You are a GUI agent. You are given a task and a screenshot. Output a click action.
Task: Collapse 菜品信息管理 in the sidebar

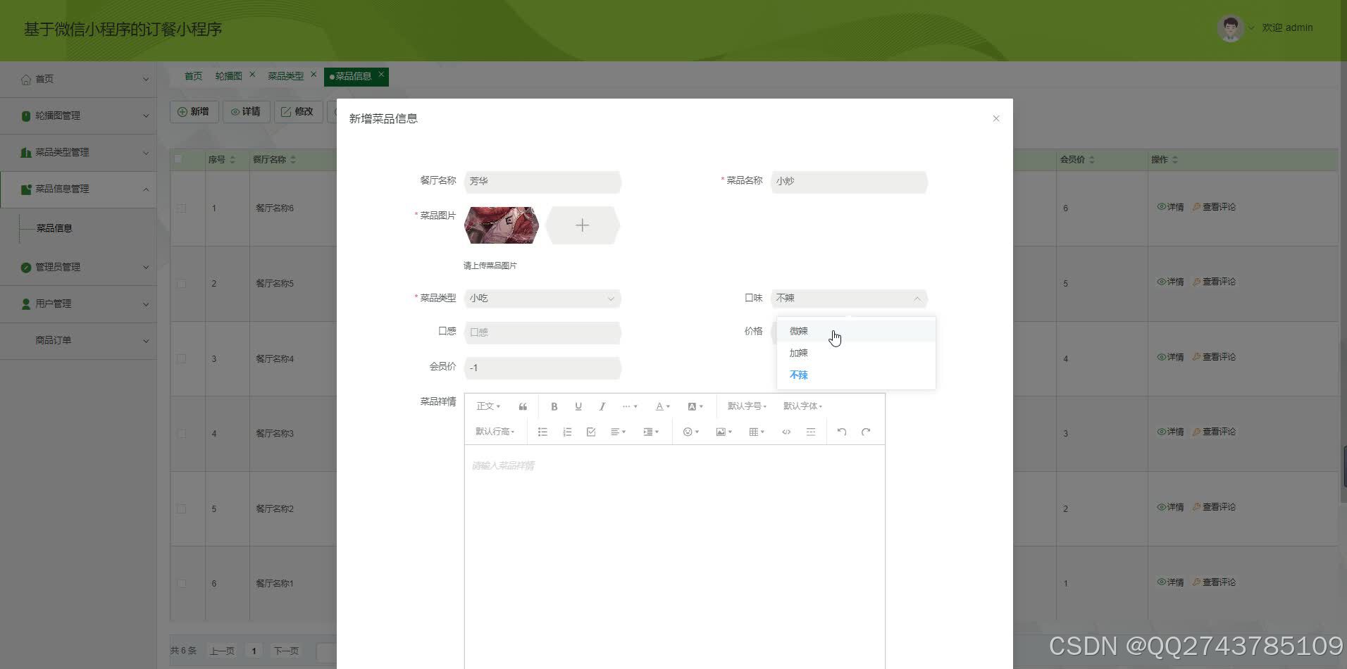(78, 189)
